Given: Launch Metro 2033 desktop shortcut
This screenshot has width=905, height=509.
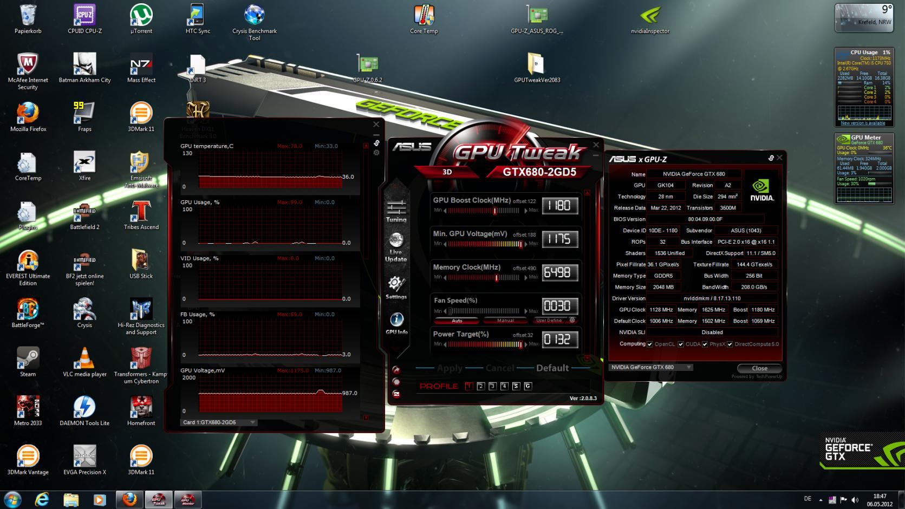Looking at the screenshot, I should pyautogui.click(x=28, y=411).
